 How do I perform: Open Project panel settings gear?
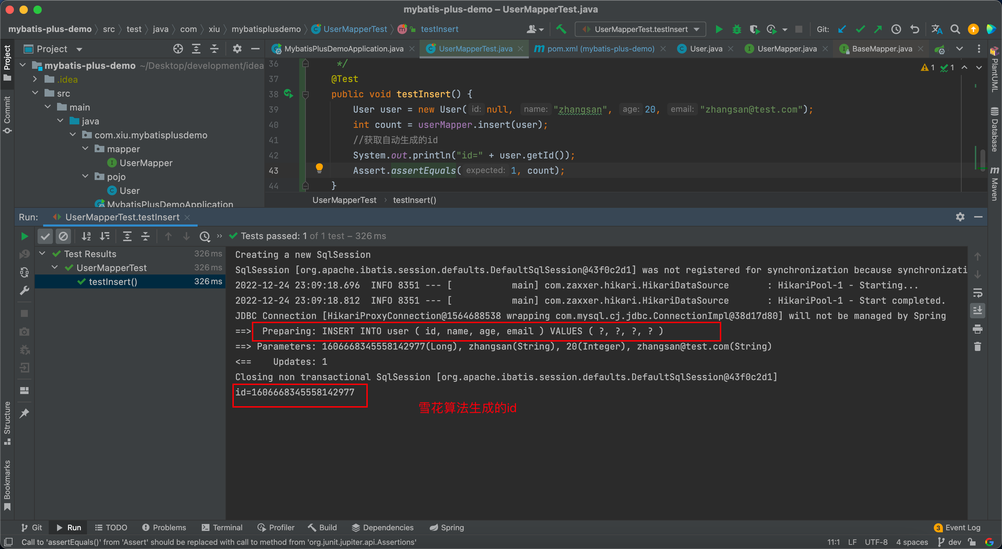(237, 49)
